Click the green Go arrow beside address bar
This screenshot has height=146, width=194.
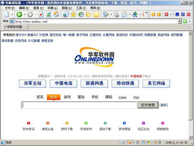[x=185, y=21]
